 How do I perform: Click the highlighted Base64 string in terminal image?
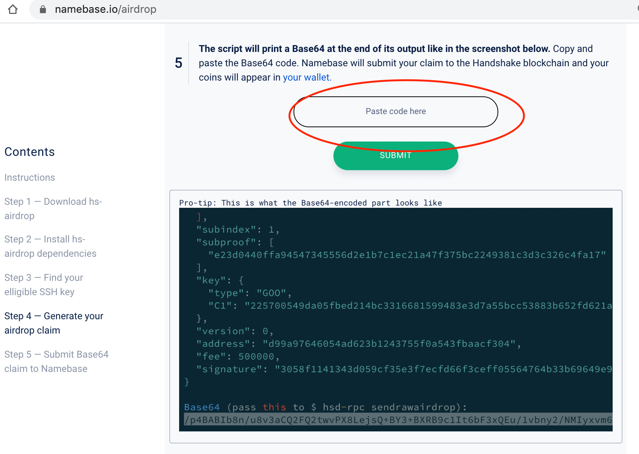click(x=398, y=420)
